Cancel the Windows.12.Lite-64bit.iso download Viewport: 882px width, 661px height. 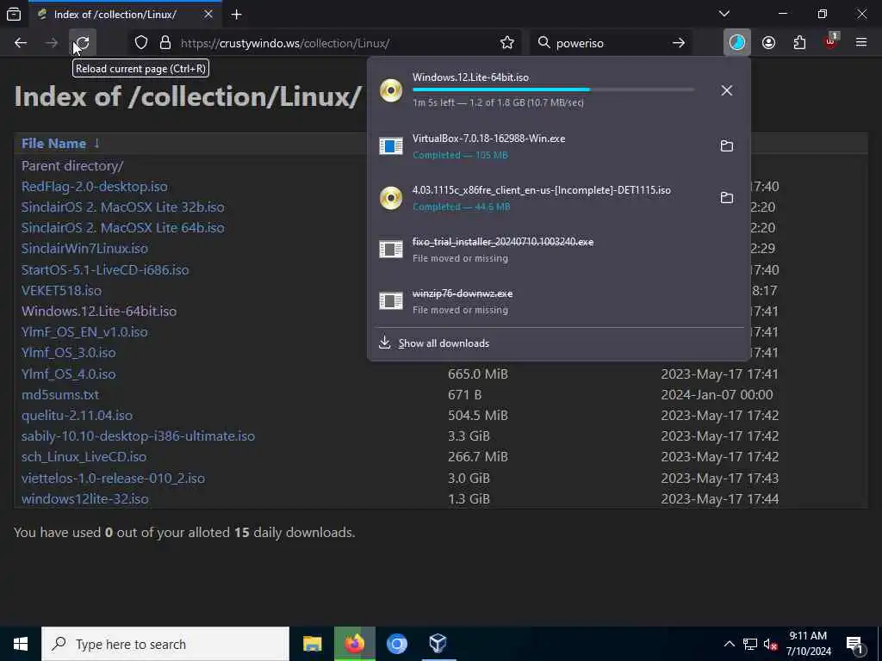[727, 90]
